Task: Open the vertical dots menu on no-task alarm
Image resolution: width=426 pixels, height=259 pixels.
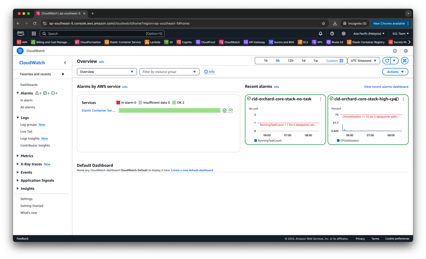Action: tap(320, 99)
